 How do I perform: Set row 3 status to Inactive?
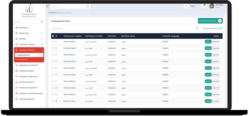tap(216, 55)
